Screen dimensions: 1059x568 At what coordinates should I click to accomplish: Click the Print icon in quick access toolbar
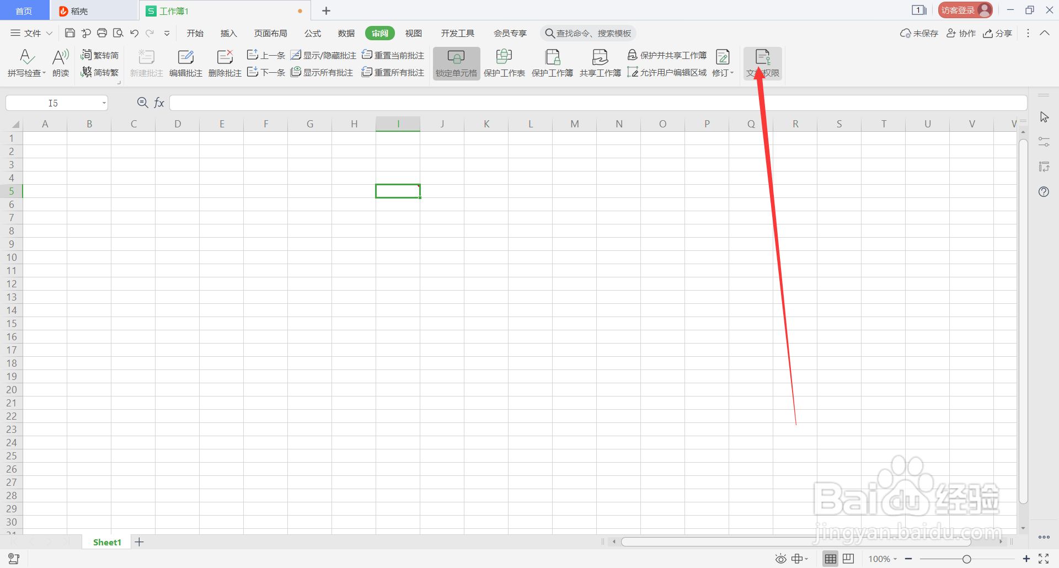pos(102,33)
